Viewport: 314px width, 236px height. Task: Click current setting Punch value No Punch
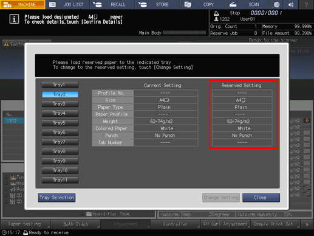click(166, 136)
